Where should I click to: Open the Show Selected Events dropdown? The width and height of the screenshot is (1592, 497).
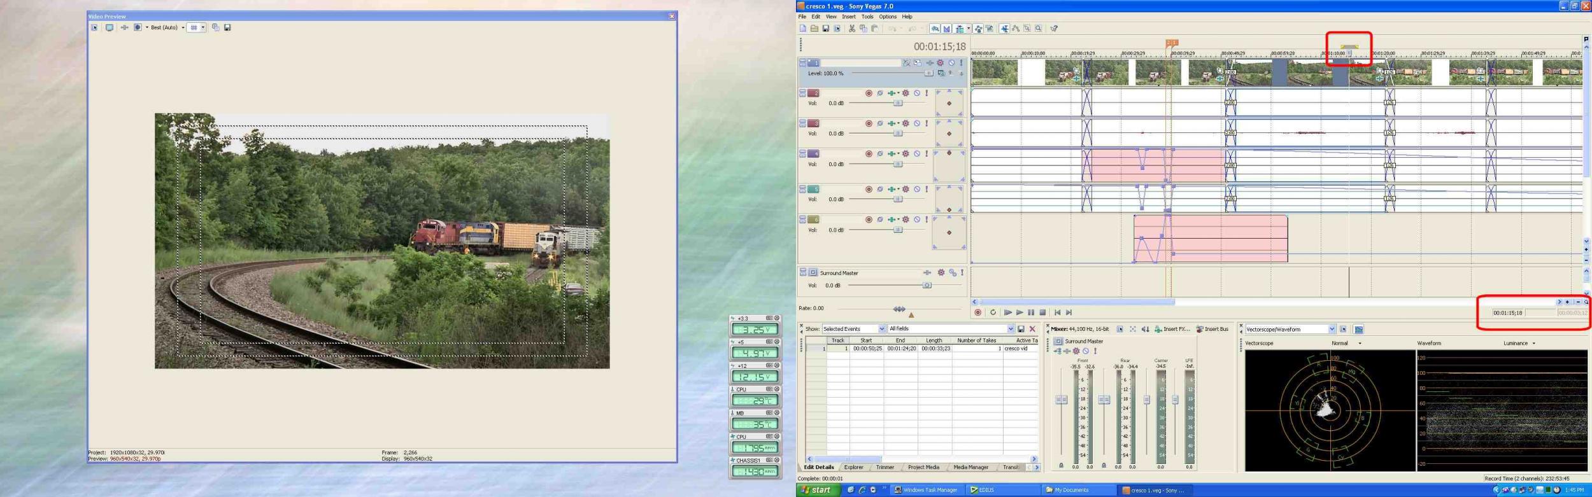[x=881, y=329]
